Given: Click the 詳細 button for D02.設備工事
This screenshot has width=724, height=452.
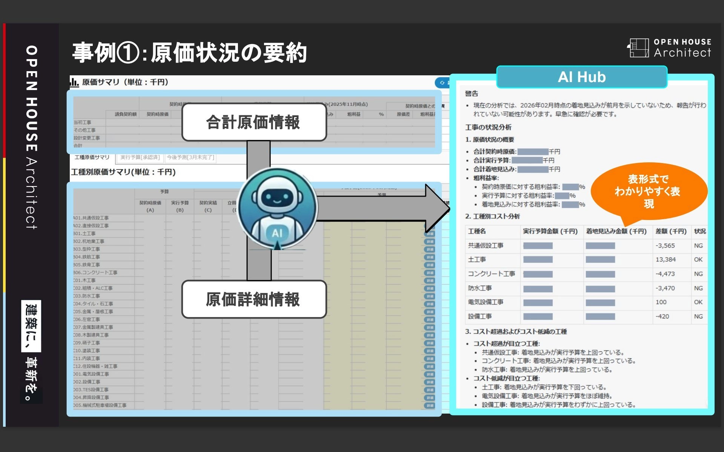Looking at the screenshot, I should click(x=429, y=382).
